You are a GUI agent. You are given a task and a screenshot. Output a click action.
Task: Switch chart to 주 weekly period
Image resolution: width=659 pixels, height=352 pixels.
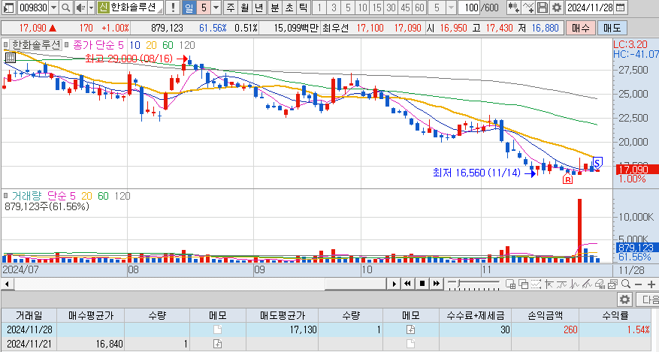click(x=231, y=8)
